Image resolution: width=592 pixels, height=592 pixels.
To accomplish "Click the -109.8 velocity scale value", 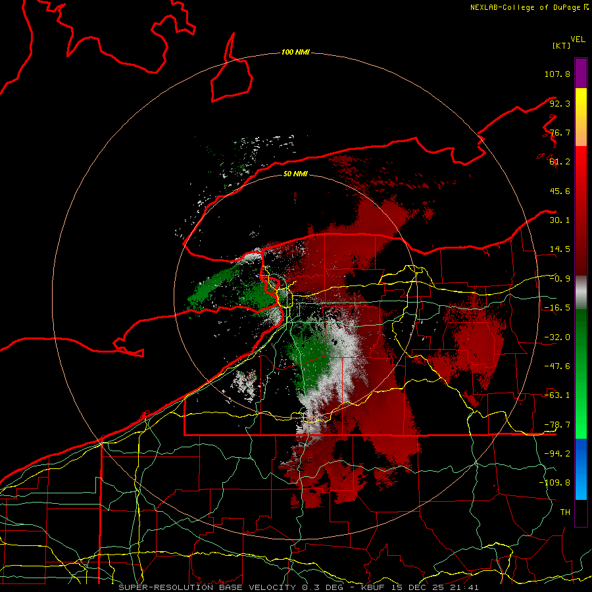I will click(x=555, y=483).
